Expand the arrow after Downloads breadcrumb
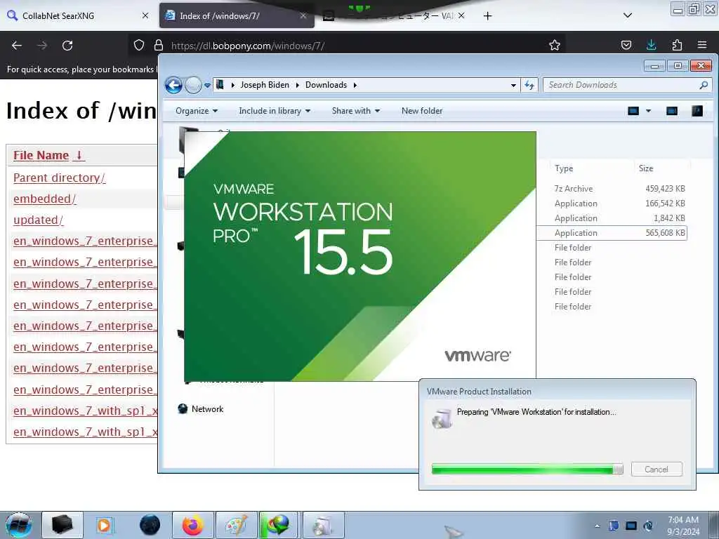Image resolution: width=719 pixels, height=539 pixels. pyautogui.click(x=355, y=85)
